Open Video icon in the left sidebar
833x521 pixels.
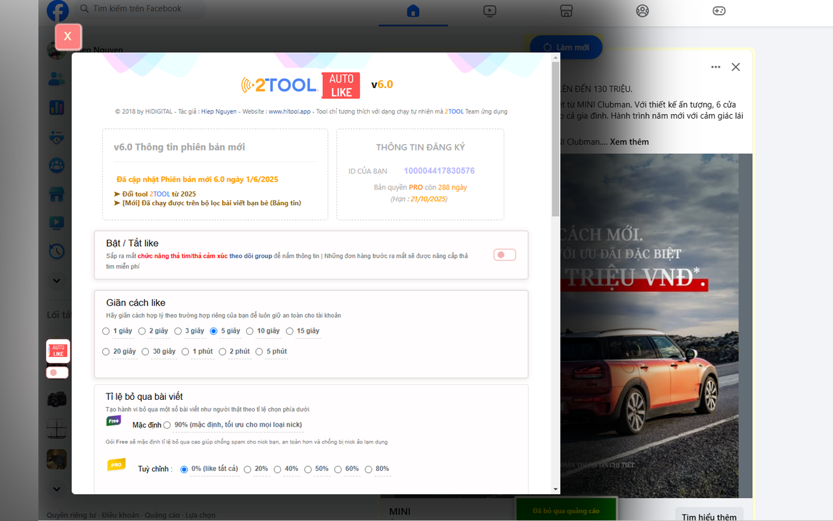point(57,222)
